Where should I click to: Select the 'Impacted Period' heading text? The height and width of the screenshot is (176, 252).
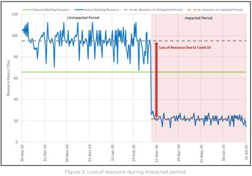tap(198, 18)
